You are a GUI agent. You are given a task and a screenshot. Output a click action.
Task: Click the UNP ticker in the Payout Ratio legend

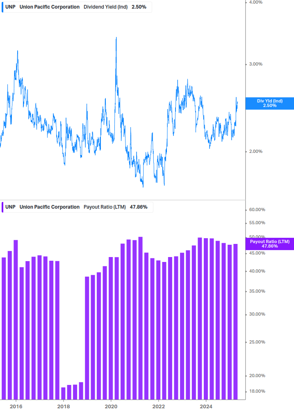10,207
